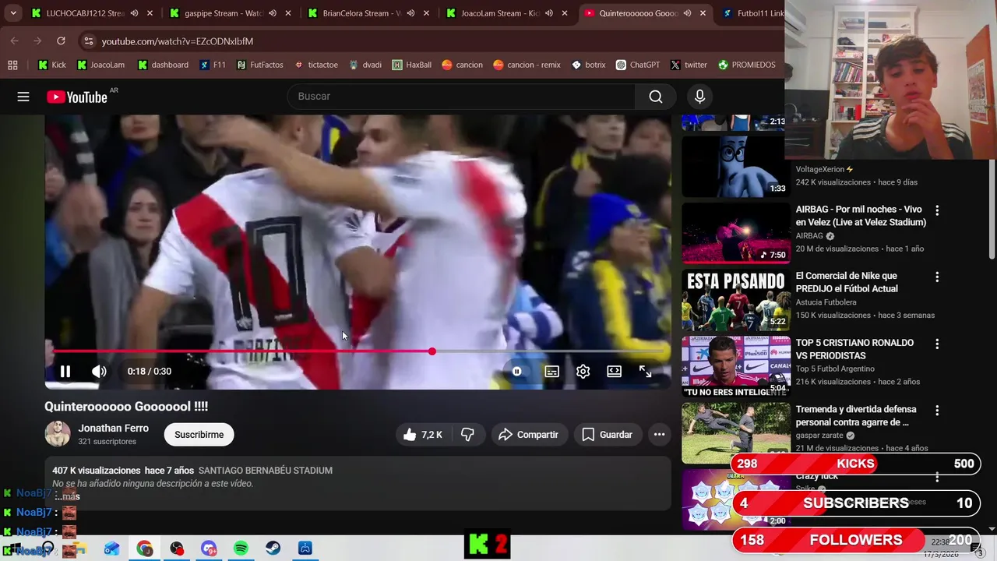Pause the YouTube video
997x561 pixels.
click(65, 372)
